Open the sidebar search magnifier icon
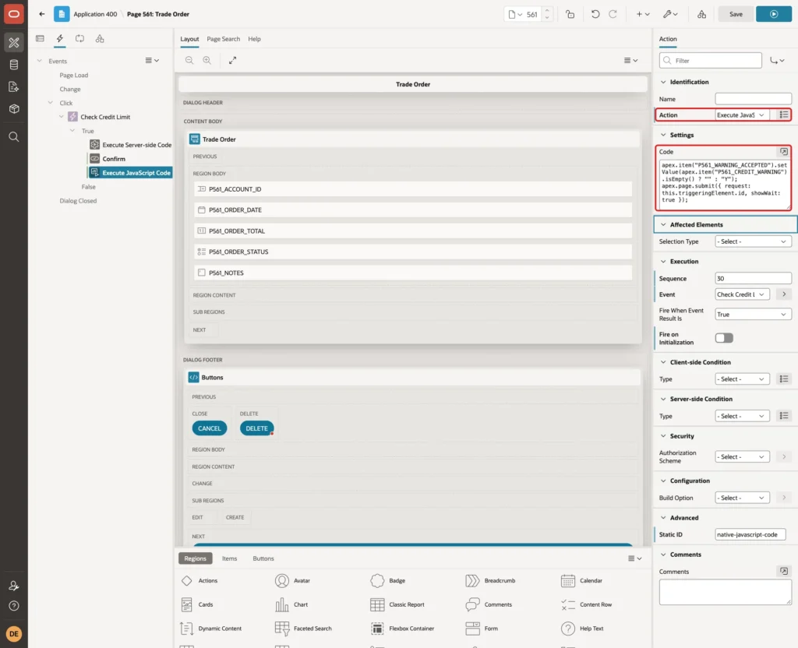 click(14, 137)
